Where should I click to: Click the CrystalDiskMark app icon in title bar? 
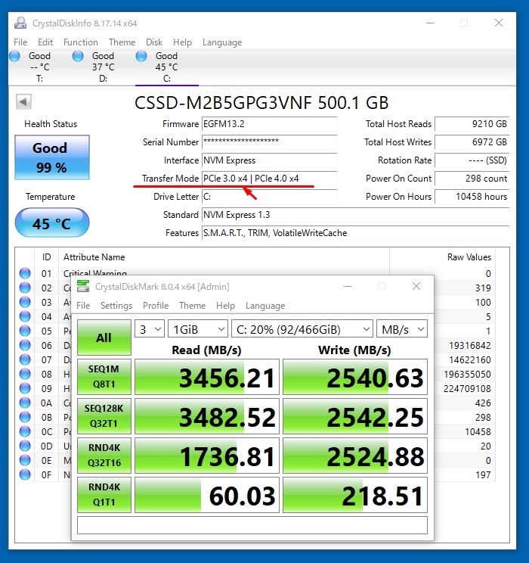pos(83,287)
